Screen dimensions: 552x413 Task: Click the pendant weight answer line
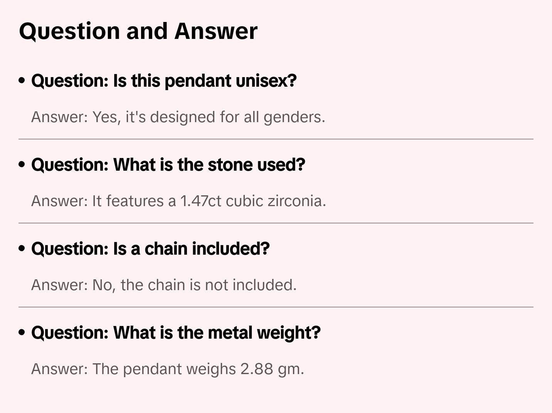168,369
